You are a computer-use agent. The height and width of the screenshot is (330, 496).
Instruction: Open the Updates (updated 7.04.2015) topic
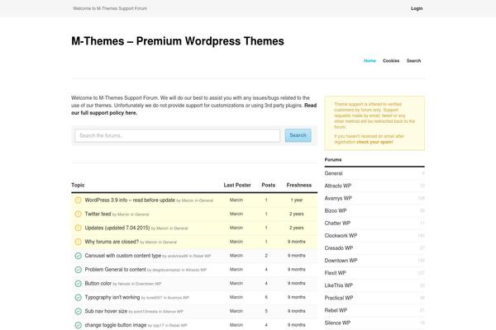tap(117, 228)
